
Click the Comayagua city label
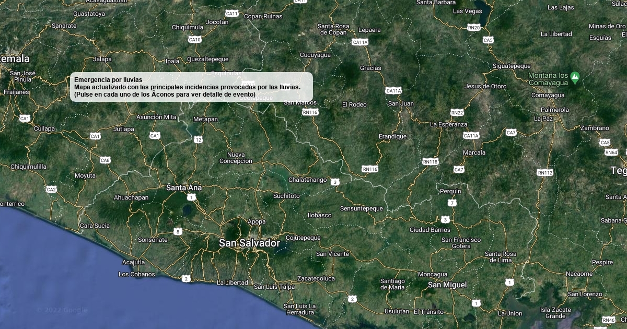pyautogui.click(x=548, y=96)
